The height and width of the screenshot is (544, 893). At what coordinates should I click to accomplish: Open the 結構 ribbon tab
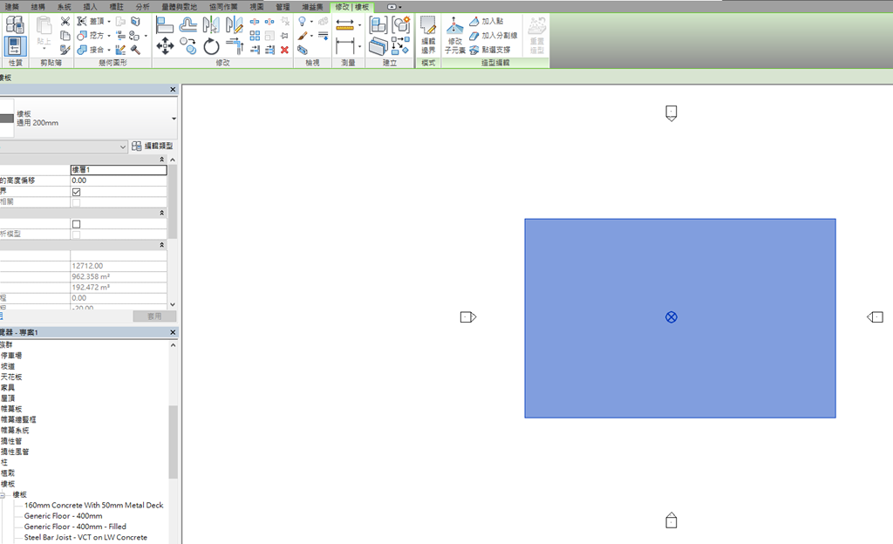(38, 7)
